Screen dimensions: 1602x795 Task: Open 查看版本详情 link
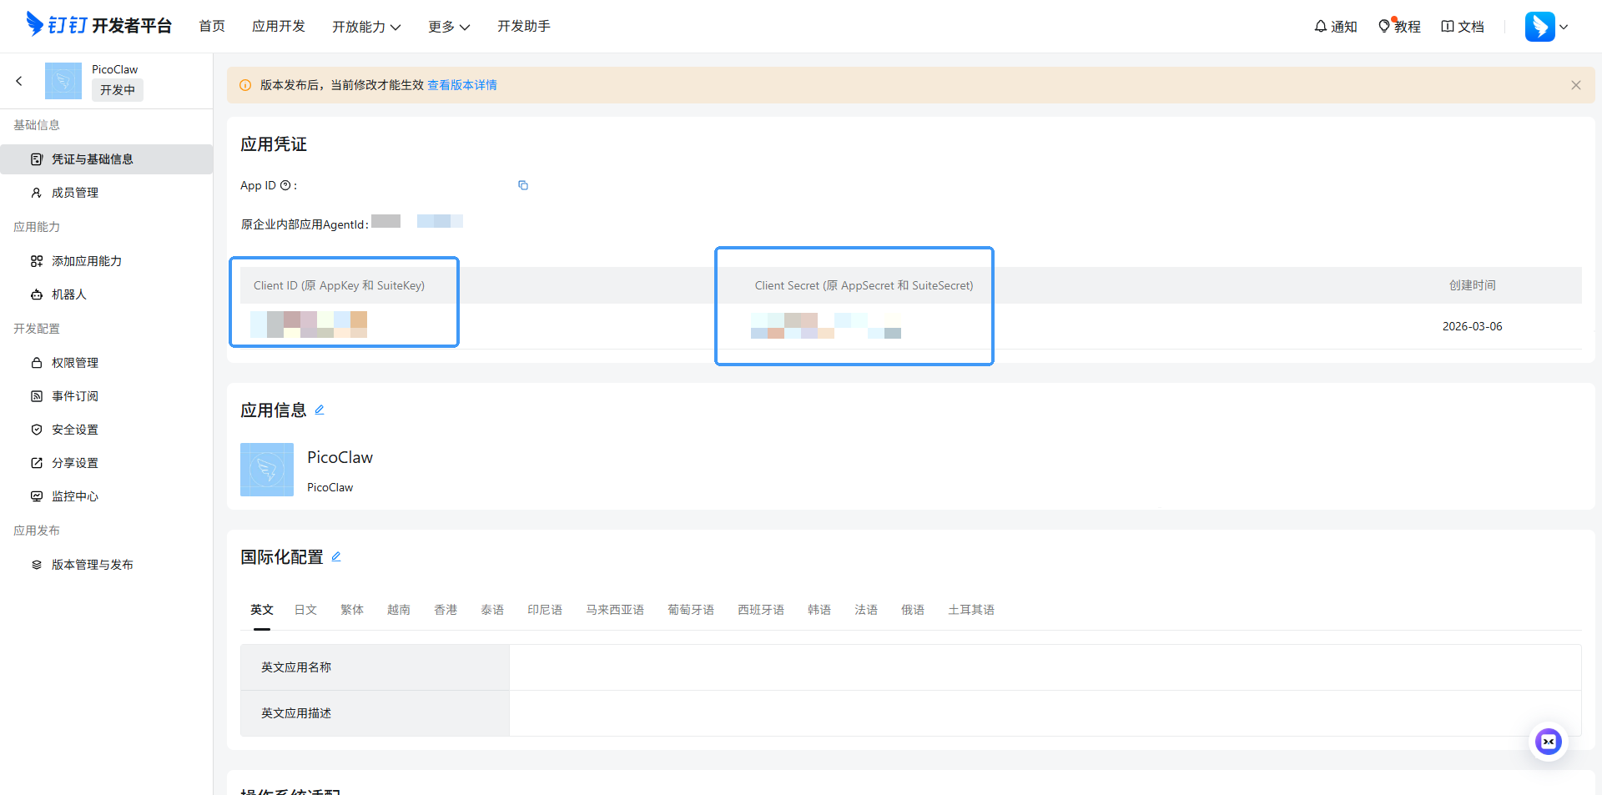(462, 85)
